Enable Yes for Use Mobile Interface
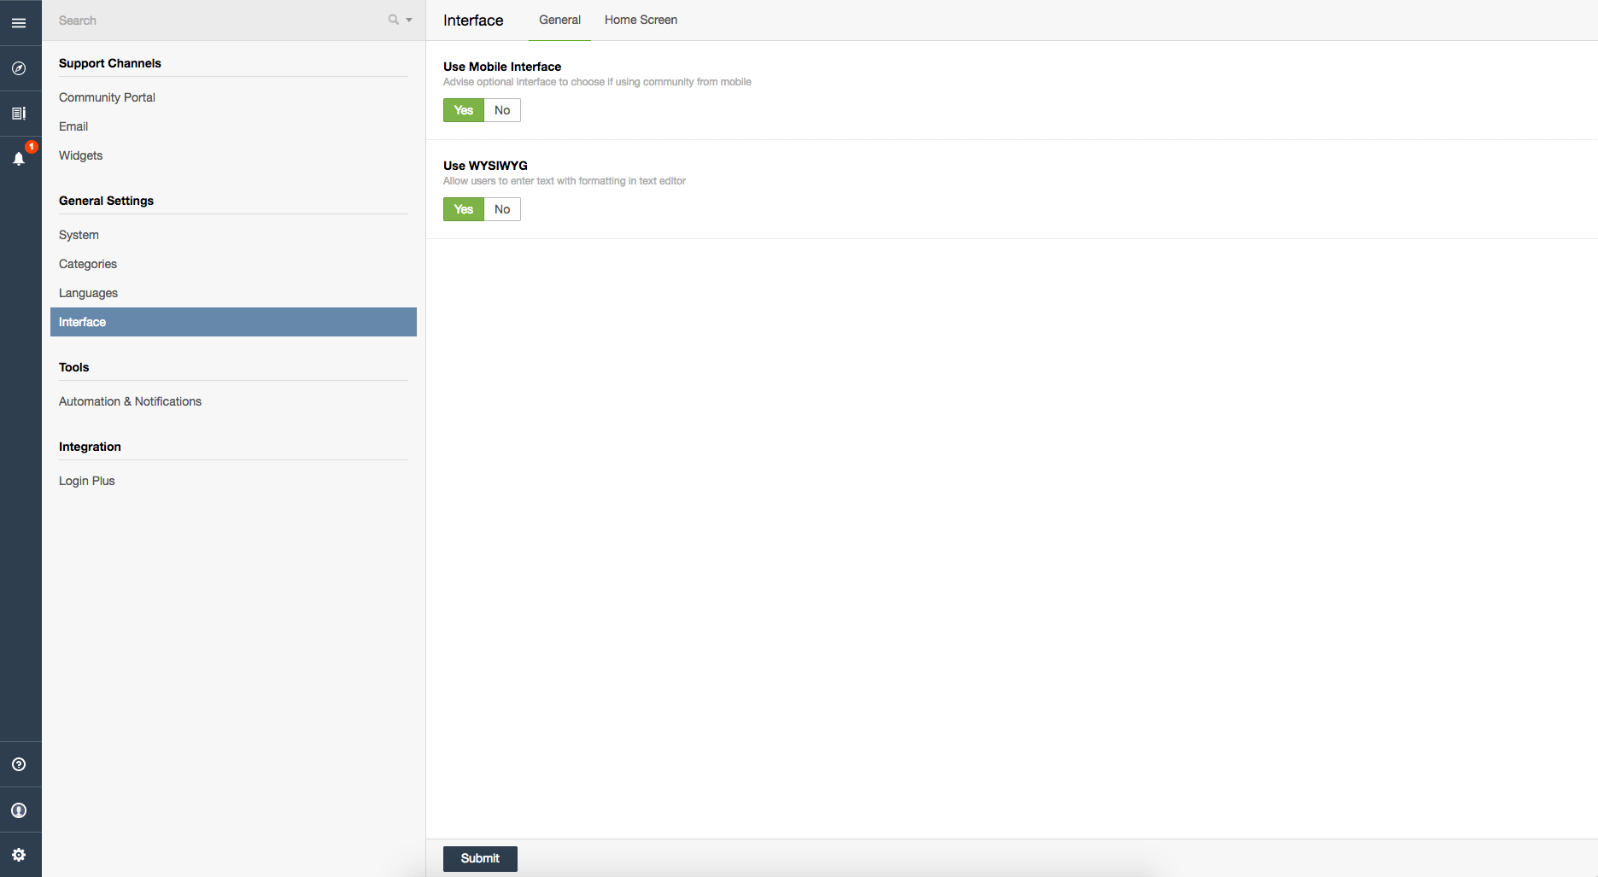 tap(464, 110)
